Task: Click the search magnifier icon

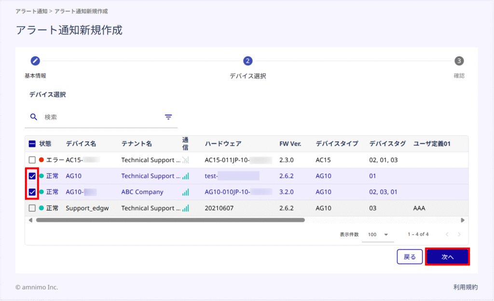Action: pyautogui.click(x=33, y=117)
